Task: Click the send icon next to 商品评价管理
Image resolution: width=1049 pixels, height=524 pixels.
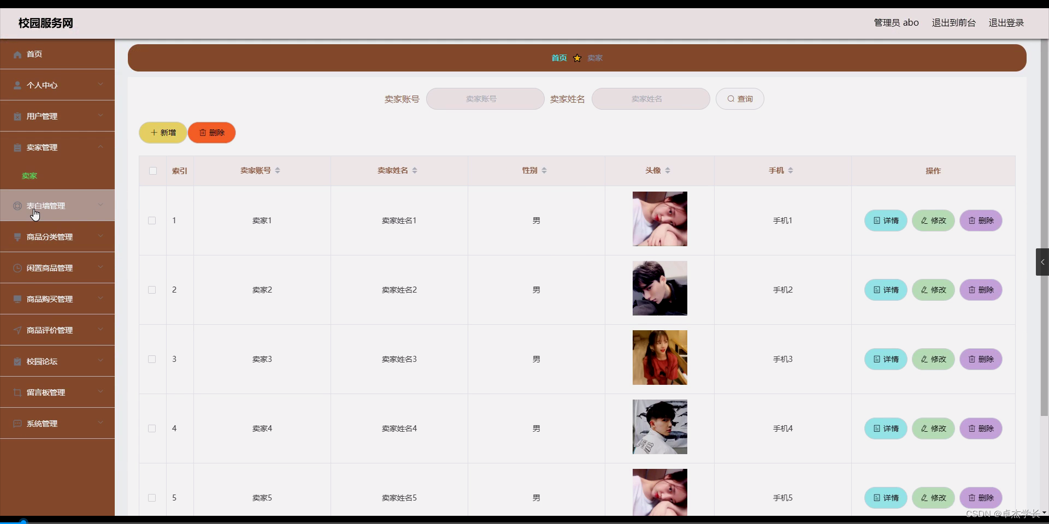Action: (16, 330)
